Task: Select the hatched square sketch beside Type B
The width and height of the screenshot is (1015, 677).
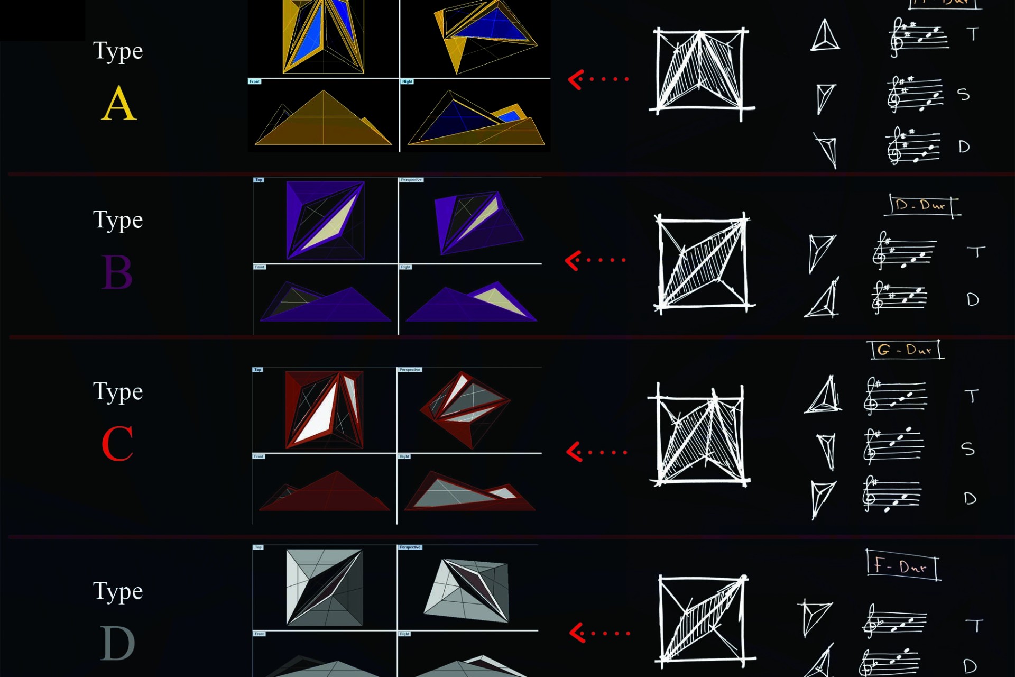Action: (x=703, y=263)
